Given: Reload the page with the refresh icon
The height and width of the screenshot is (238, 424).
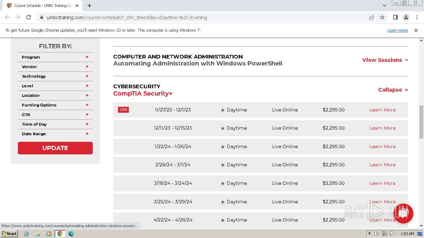Looking at the screenshot, I should (x=28, y=18).
